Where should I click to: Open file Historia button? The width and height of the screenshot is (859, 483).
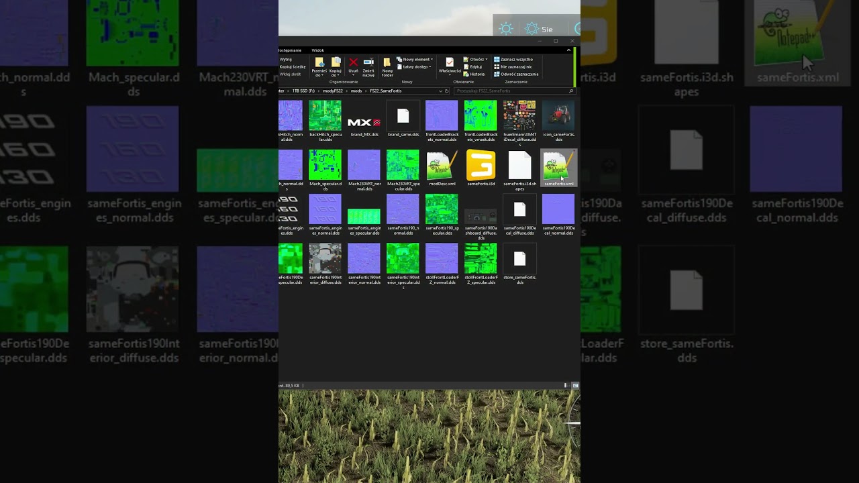[x=474, y=74]
